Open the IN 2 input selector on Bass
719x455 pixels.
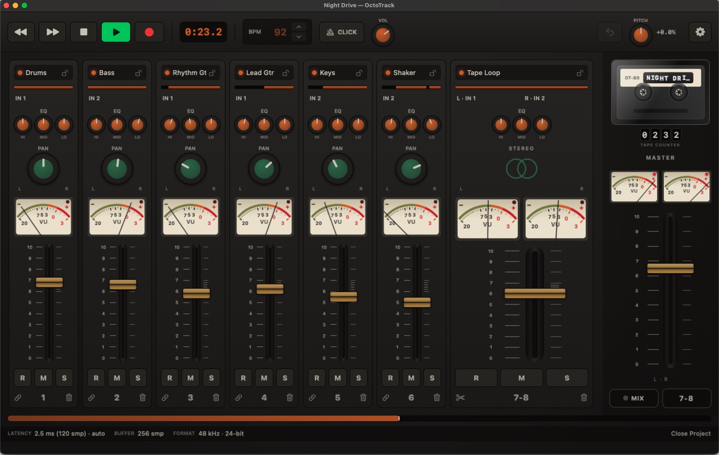click(x=94, y=98)
